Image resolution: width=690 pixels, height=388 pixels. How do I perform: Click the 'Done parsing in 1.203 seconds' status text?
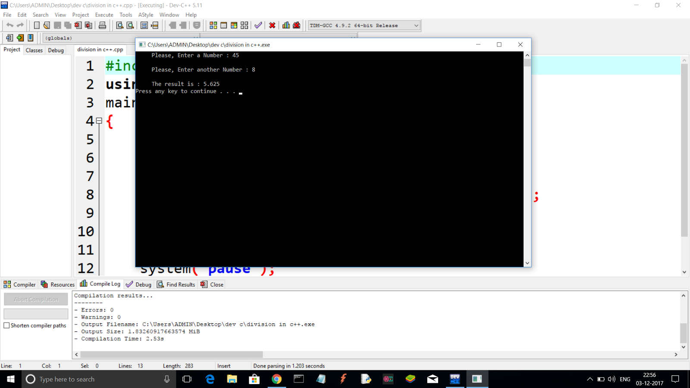point(289,366)
